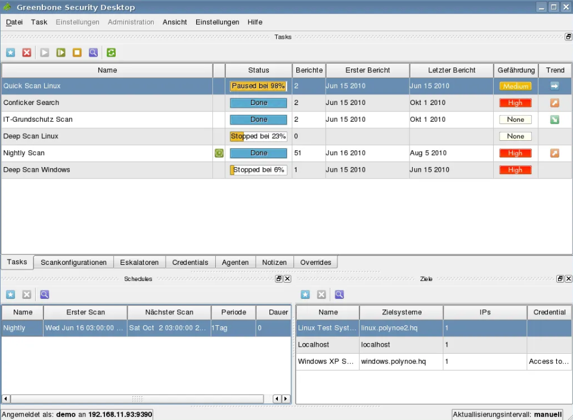Open the Task menu
The height and width of the screenshot is (420, 573).
pyautogui.click(x=39, y=22)
